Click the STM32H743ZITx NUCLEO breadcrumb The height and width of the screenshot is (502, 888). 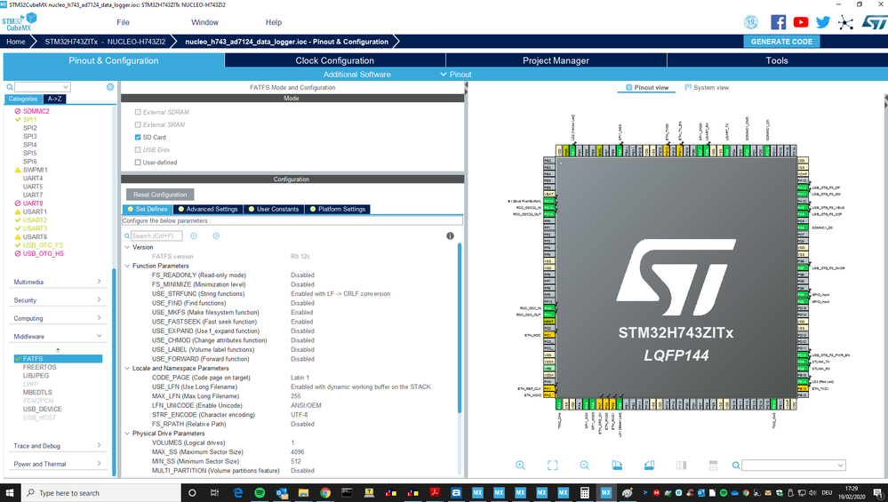point(105,42)
